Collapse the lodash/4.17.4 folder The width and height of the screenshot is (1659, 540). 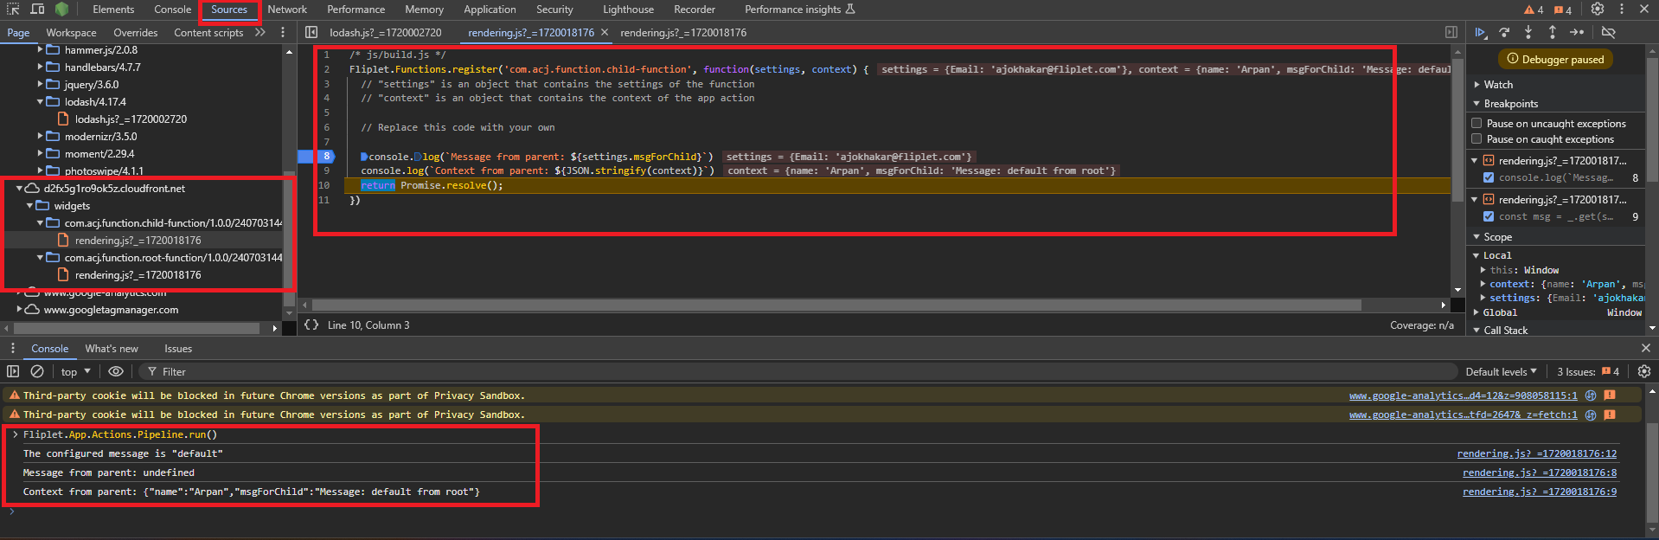(x=40, y=102)
